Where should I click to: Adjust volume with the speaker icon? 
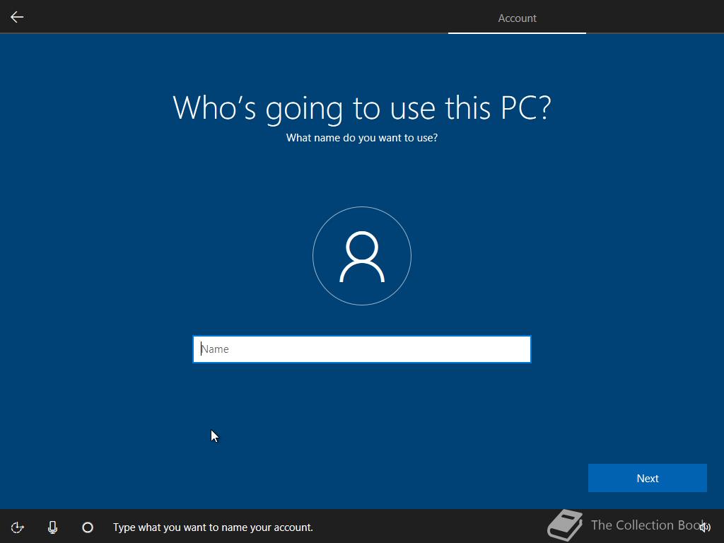(705, 527)
